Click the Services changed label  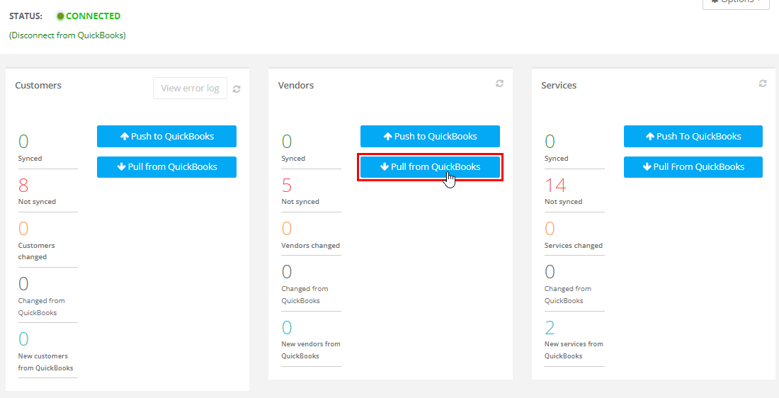point(574,246)
